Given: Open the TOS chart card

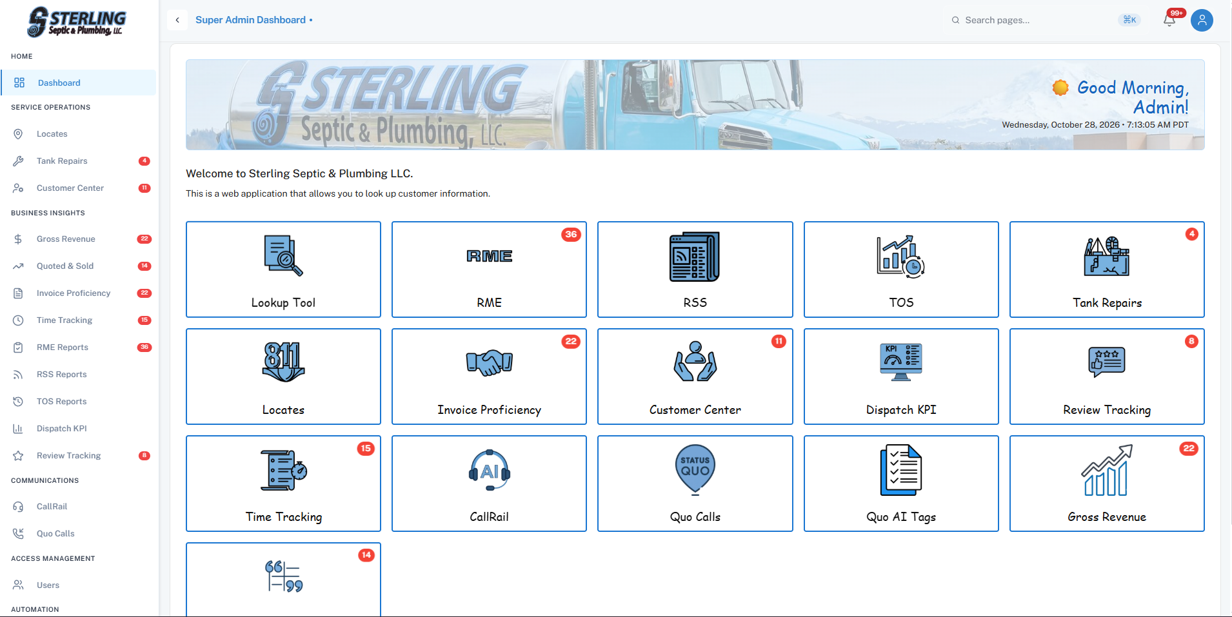Looking at the screenshot, I should [x=901, y=269].
